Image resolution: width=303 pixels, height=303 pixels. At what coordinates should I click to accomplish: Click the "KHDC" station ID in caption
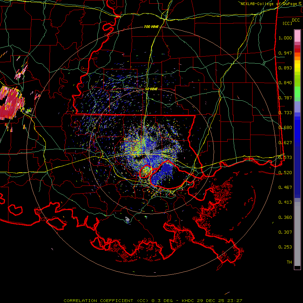pyautogui.click(x=189, y=301)
